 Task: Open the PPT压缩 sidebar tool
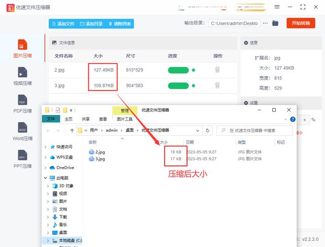(22, 159)
